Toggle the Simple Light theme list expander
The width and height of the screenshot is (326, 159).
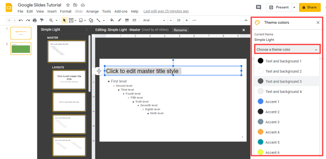click(87, 30)
